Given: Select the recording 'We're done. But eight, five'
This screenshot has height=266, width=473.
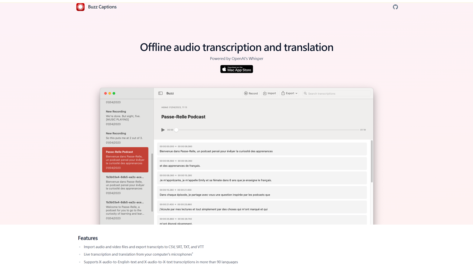Looking at the screenshot, I should pos(125,117).
